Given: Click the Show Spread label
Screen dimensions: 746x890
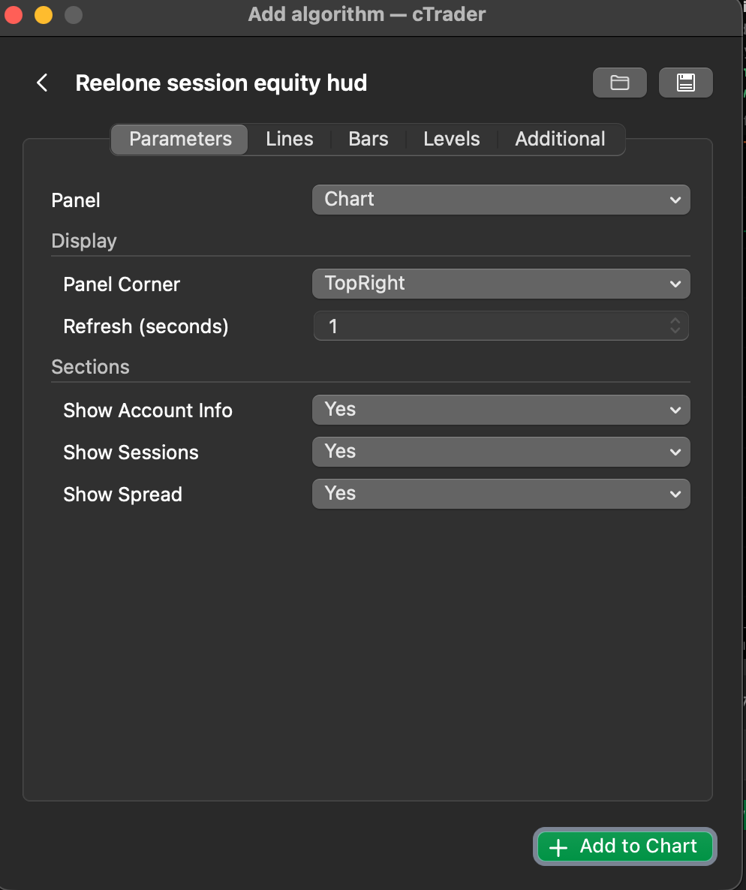Looking at the screenshot, I should click(x=122, y=495).
